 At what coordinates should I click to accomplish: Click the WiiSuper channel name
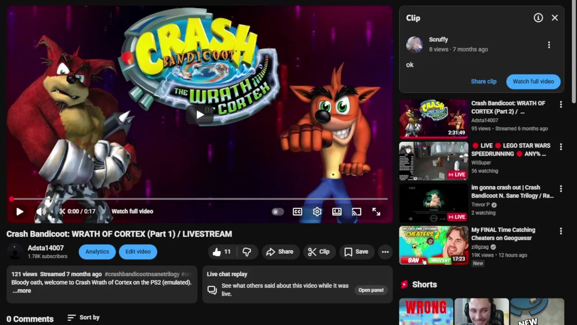click(481, 162)
